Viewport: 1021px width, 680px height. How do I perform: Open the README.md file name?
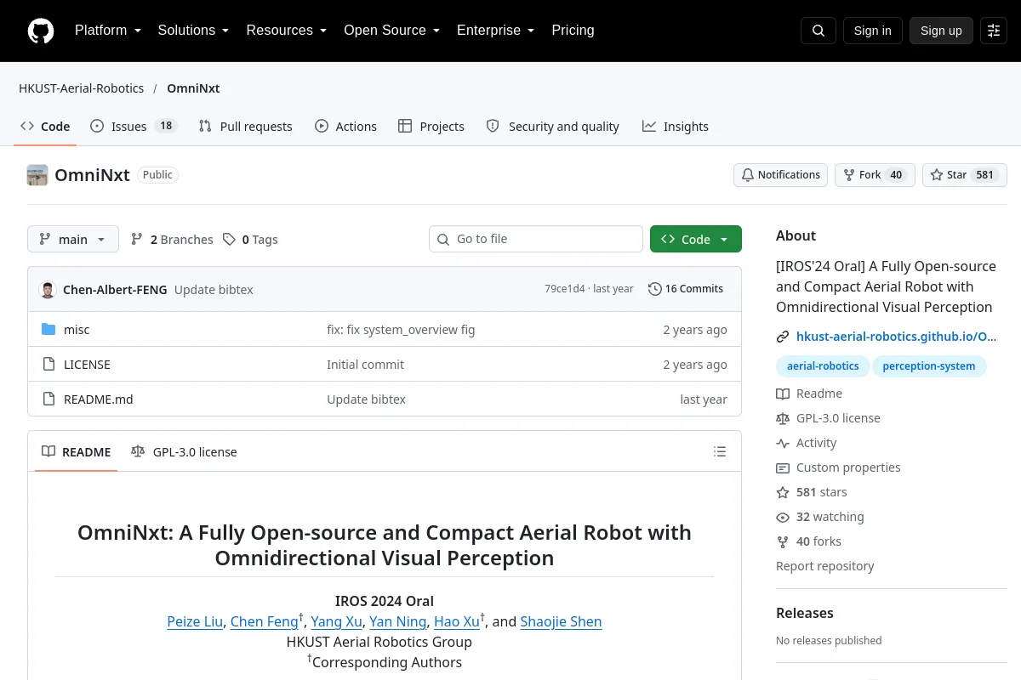(99, 399)
